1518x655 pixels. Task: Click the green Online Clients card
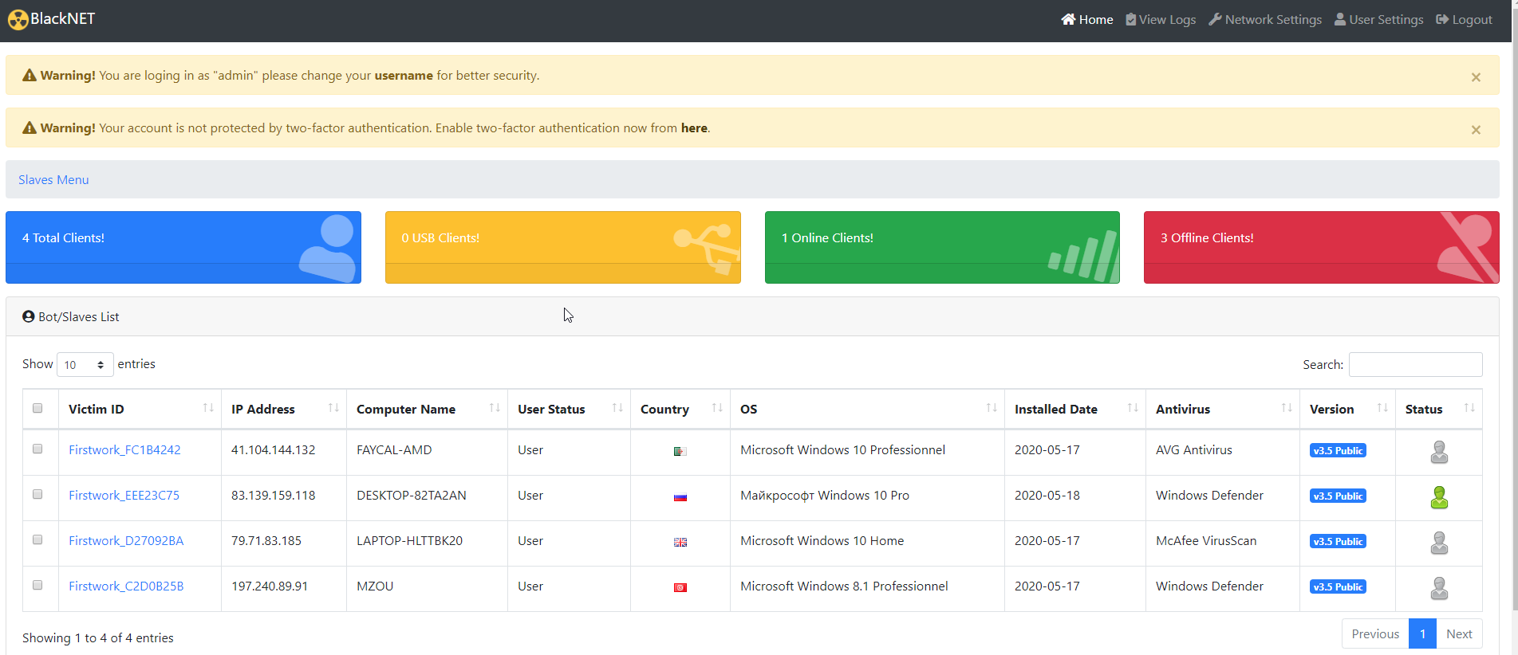(941, 247)
